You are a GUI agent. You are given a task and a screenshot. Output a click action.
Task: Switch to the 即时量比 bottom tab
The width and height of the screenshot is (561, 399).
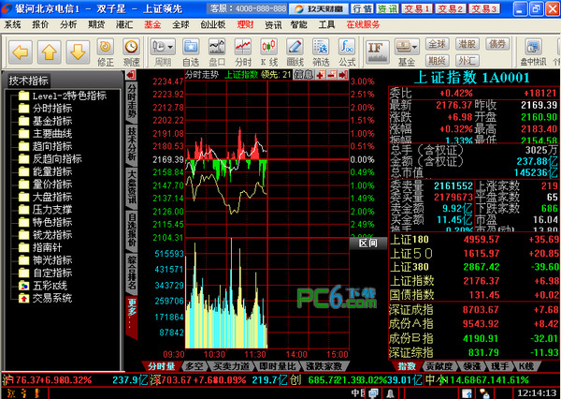(278, 366)
